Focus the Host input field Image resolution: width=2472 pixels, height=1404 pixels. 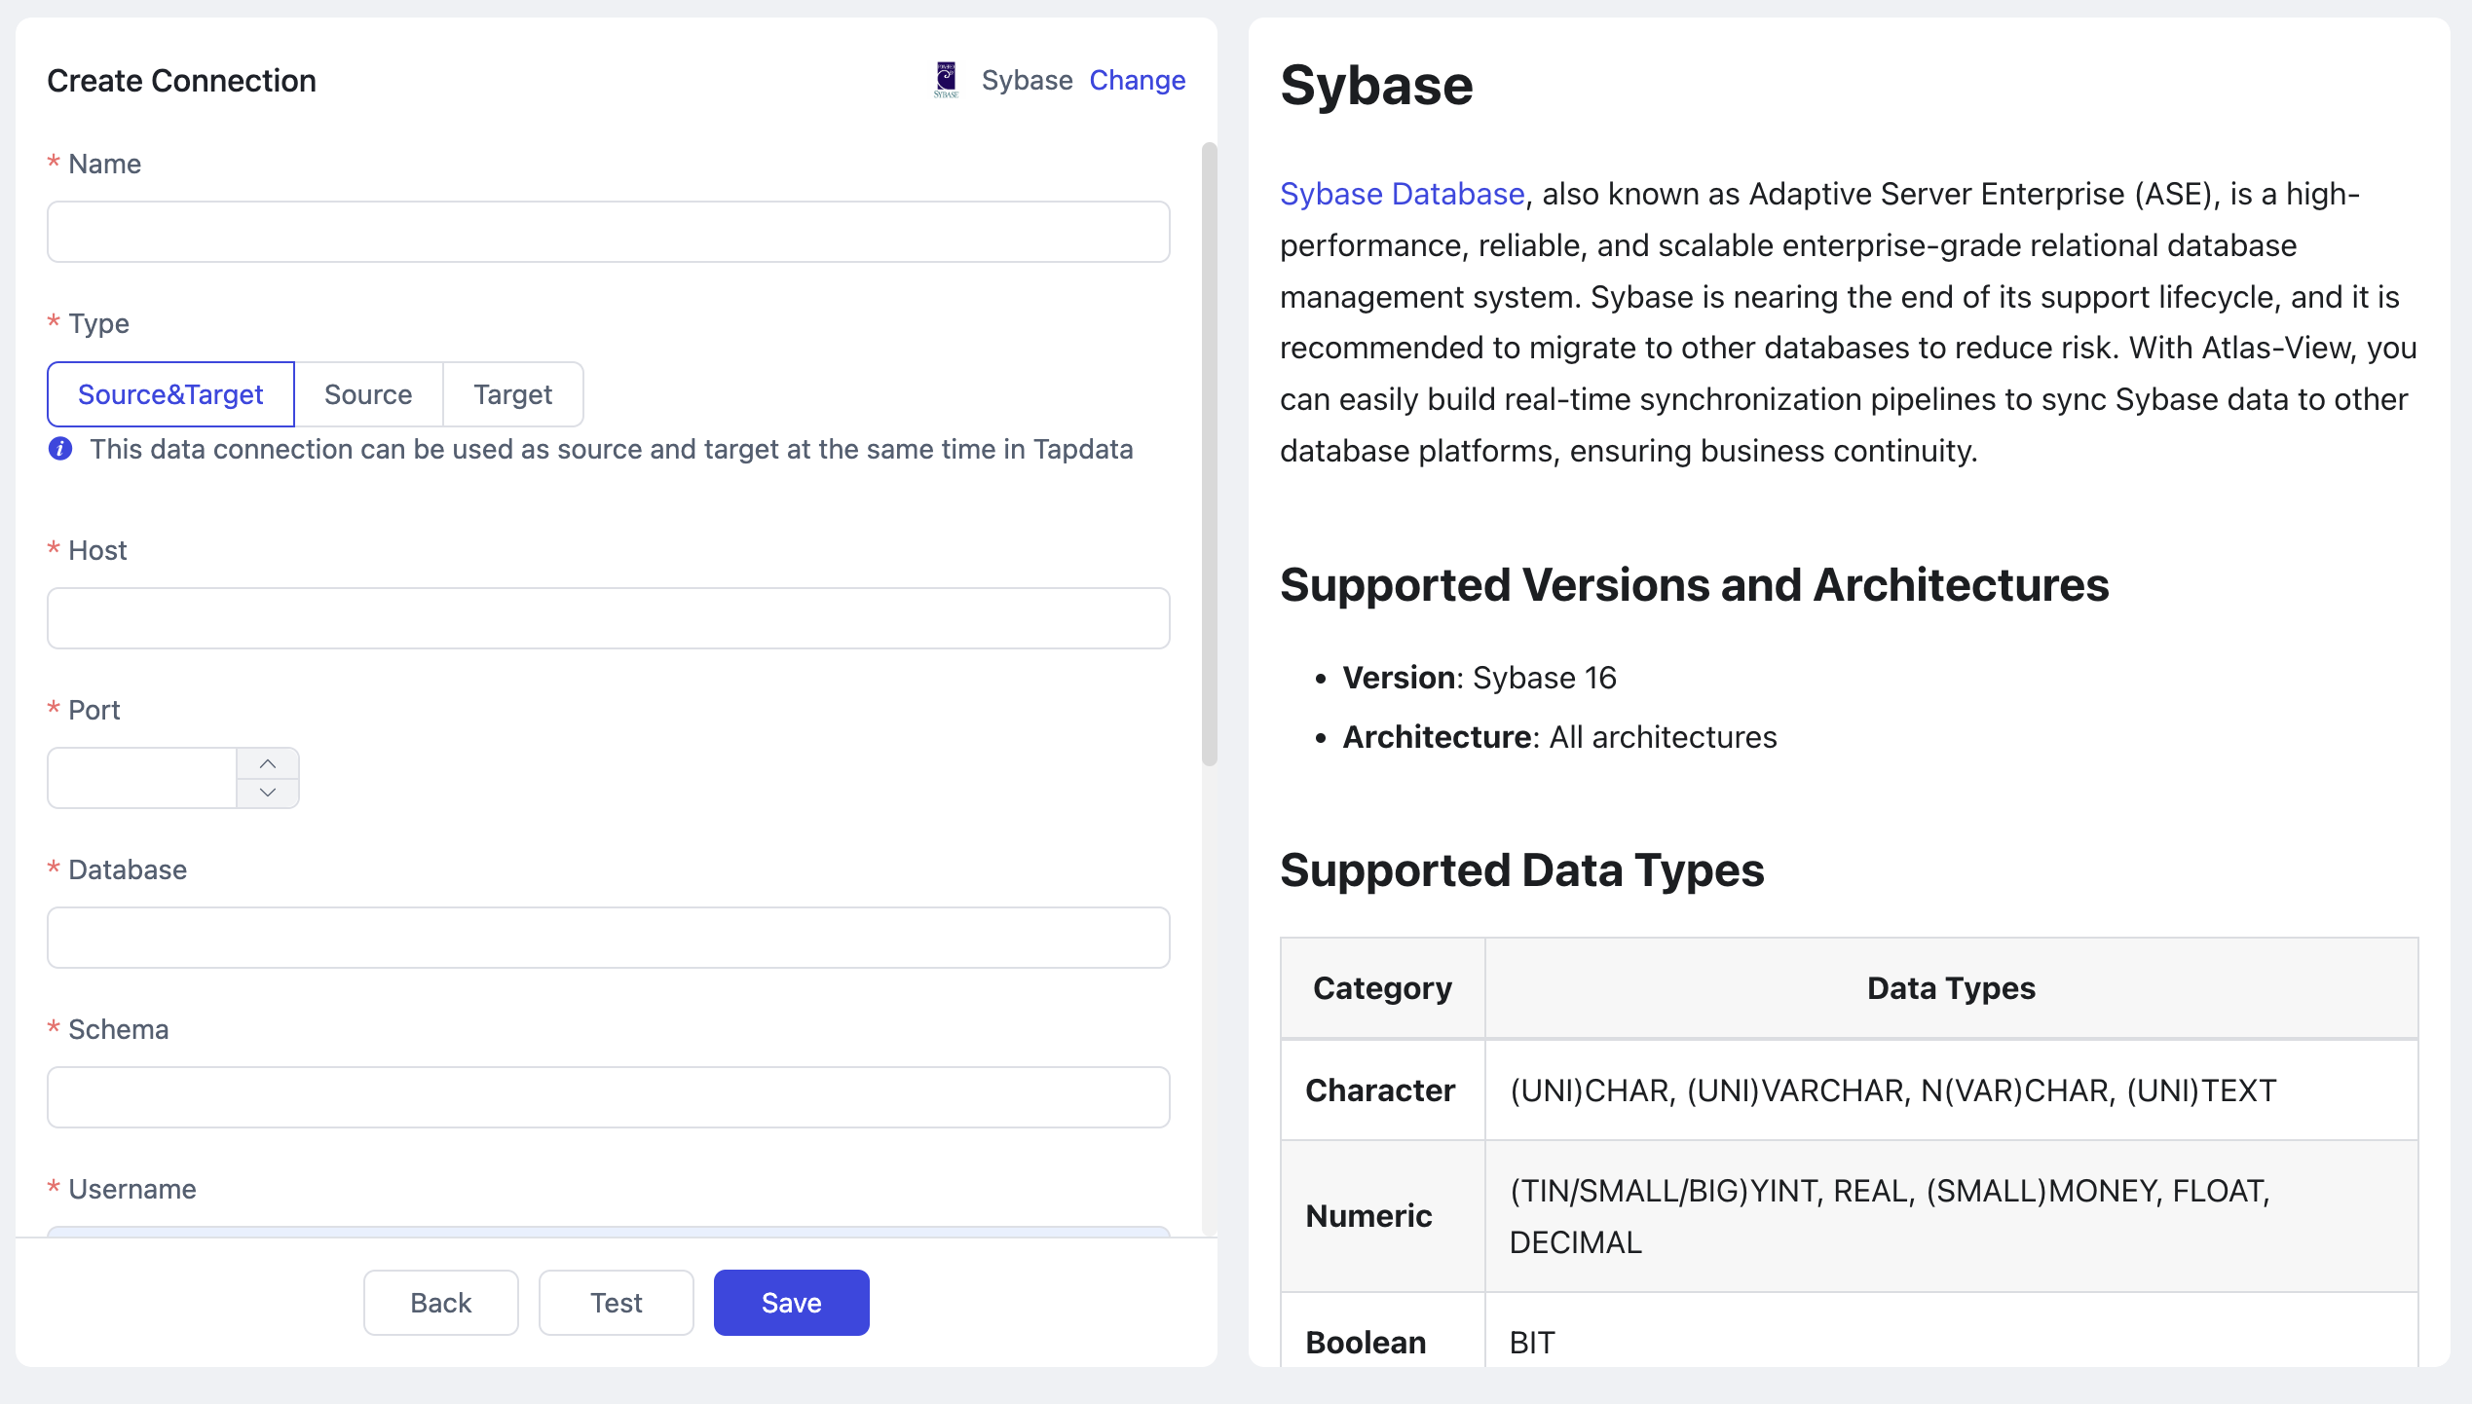pyautogui.click(x=609, y=618)
